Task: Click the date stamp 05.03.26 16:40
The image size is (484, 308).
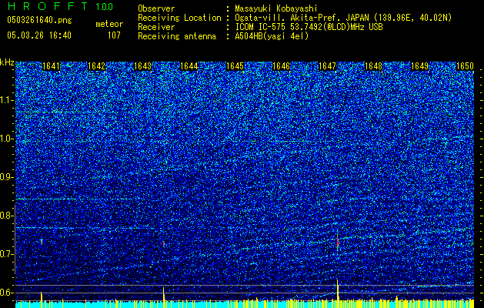Action: tap(39, 35)
